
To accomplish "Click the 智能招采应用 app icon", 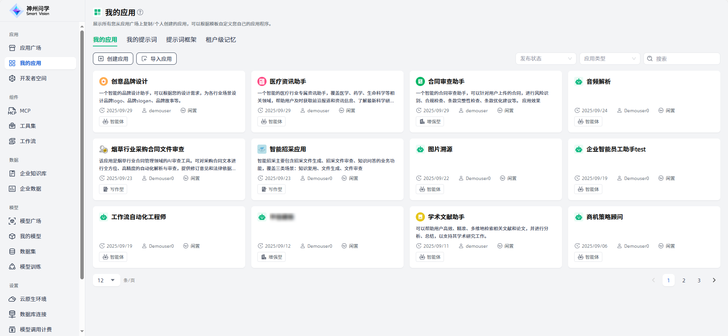I will pyautogui.click(x=262, y=149).
